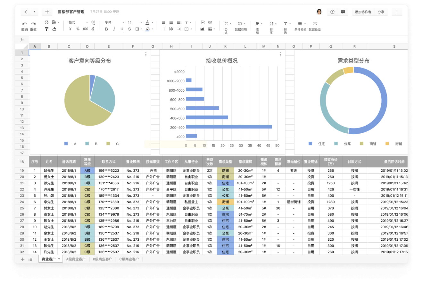Screen dimensions: 423x291
Task: Click the filter funnel icon
Action: (286, 23)
